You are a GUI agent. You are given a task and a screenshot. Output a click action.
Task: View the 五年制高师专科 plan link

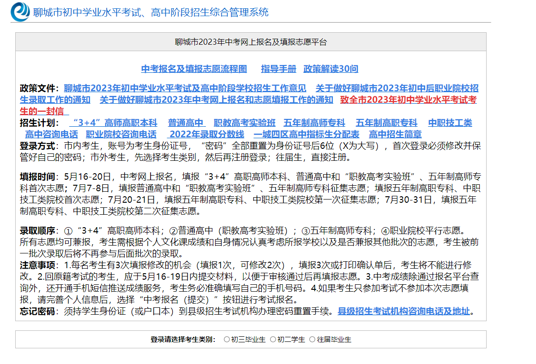pos(314,123)
